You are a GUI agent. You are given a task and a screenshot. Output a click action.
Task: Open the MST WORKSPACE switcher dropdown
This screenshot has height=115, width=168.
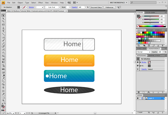pyautogui.click(x=119, y=3)
